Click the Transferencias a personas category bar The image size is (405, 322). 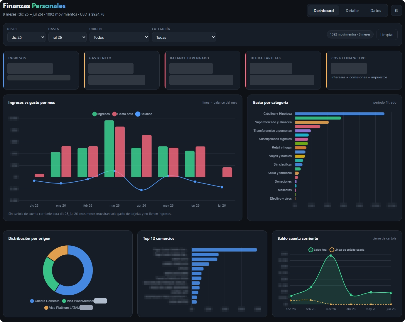click(303, 131)
